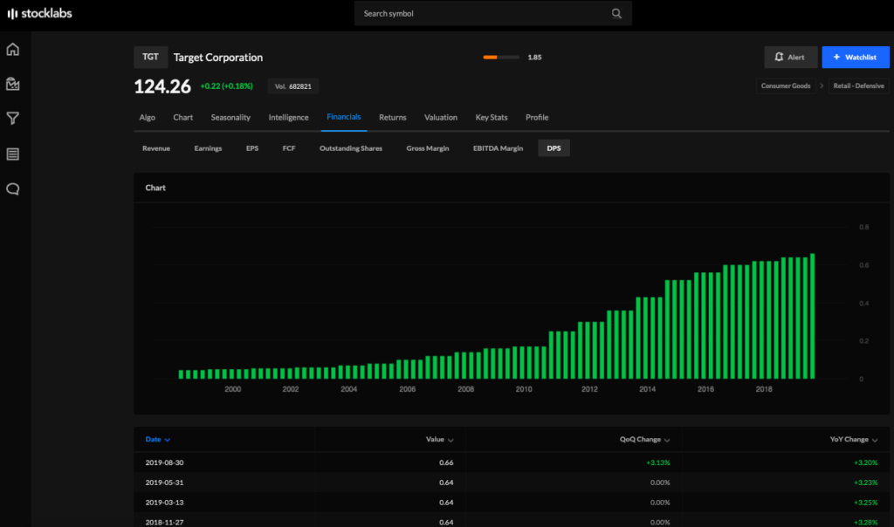
Task: Set an Alert for TGT
Action: coord(790,57)
